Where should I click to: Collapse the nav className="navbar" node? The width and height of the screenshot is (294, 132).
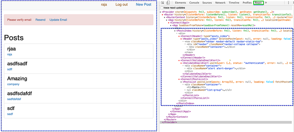tap(183, 41)
